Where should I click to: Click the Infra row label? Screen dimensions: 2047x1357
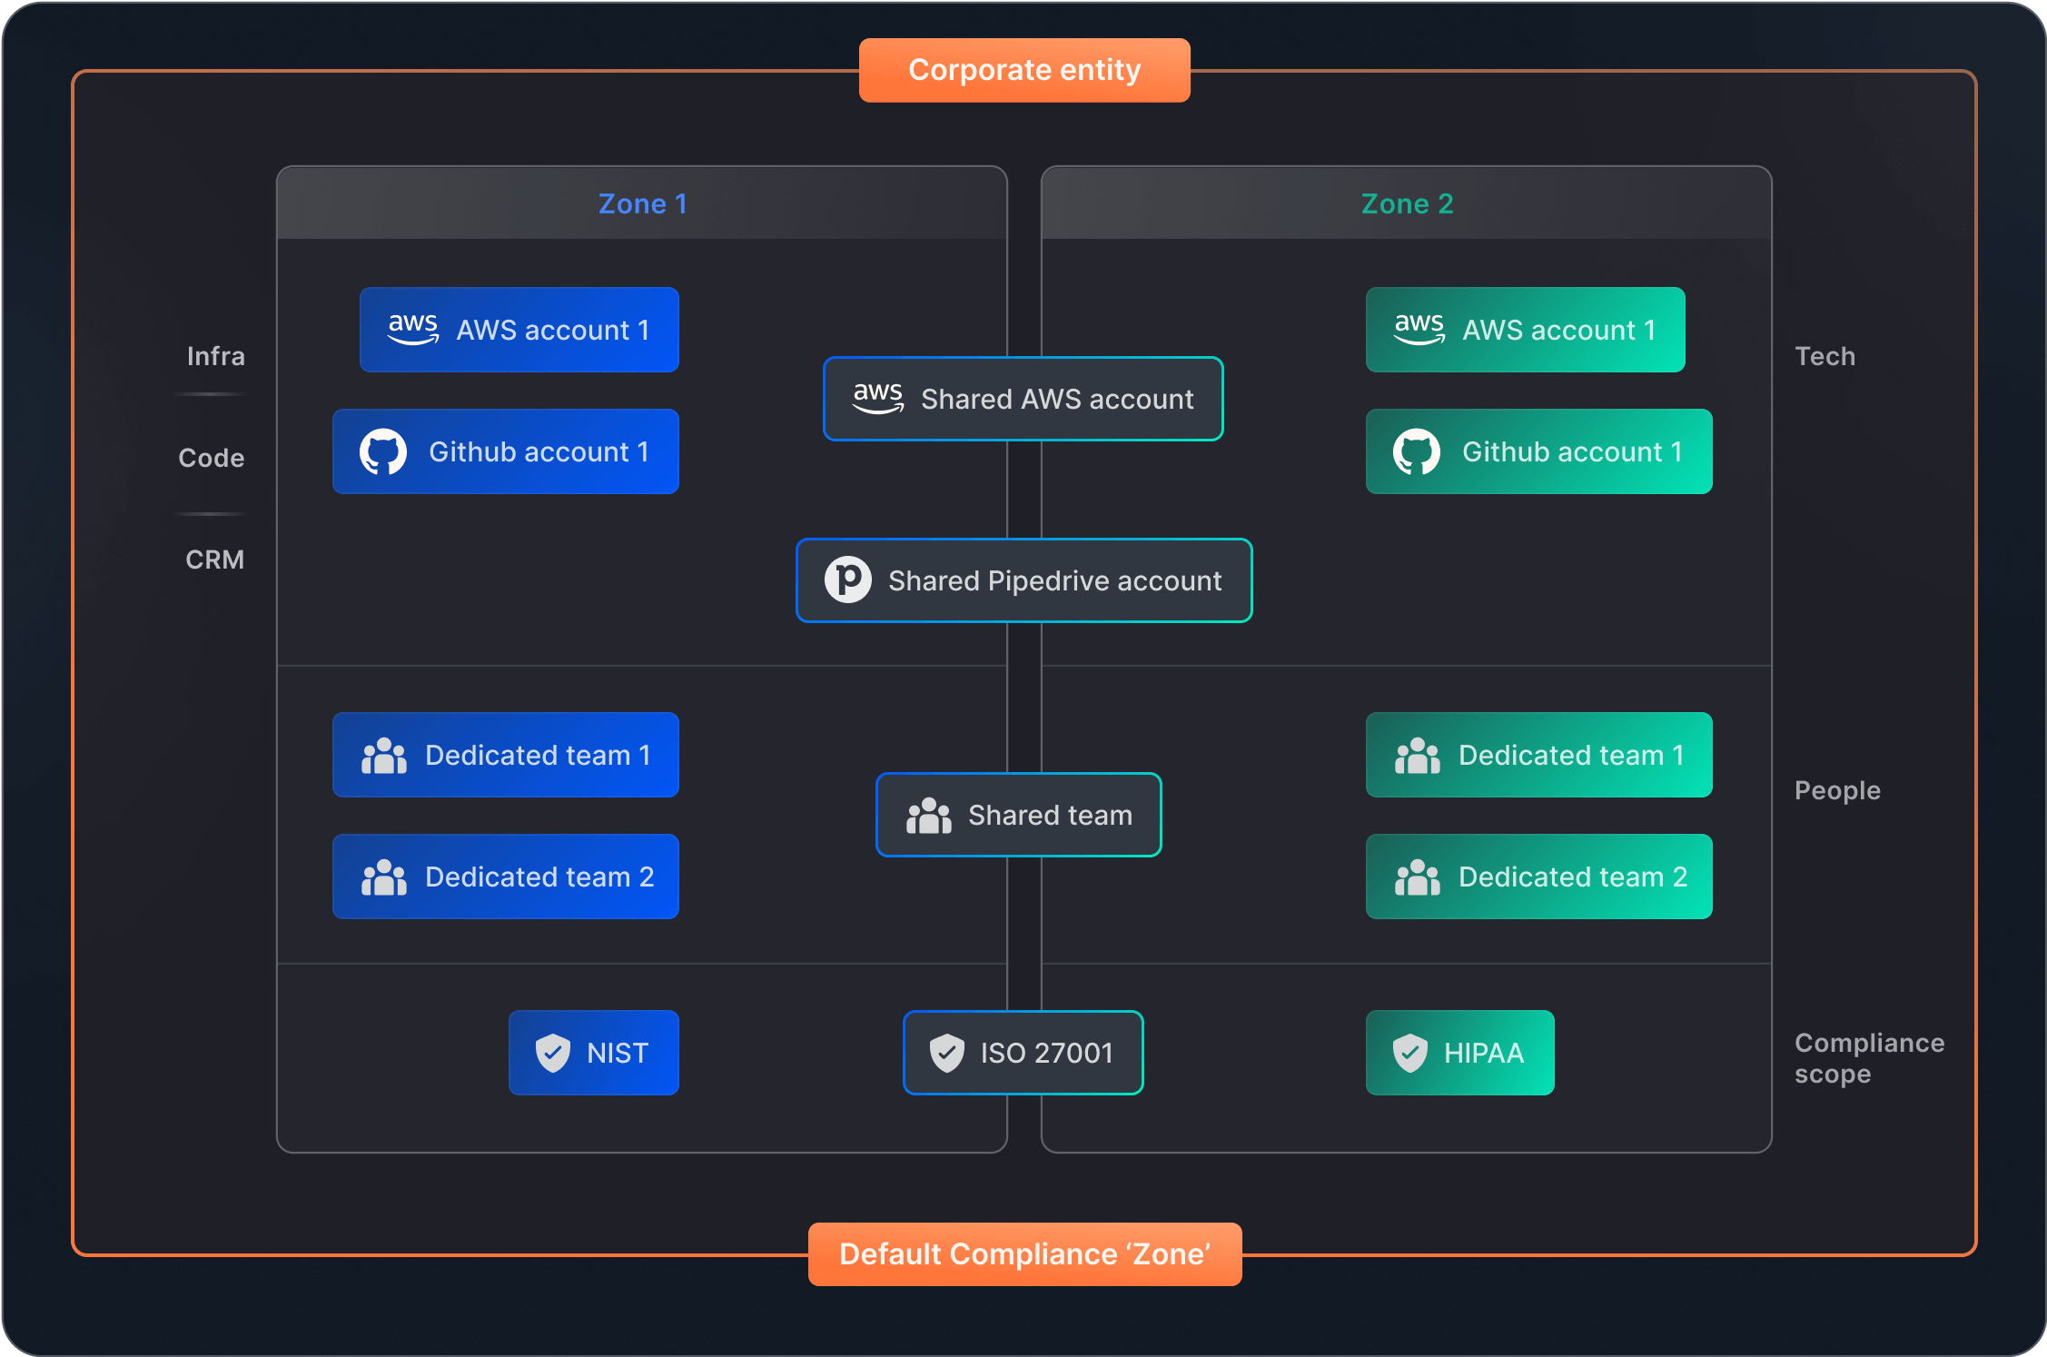click(216, 356)
